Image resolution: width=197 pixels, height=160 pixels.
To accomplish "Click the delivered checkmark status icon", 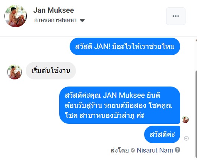I will [186, 138].
